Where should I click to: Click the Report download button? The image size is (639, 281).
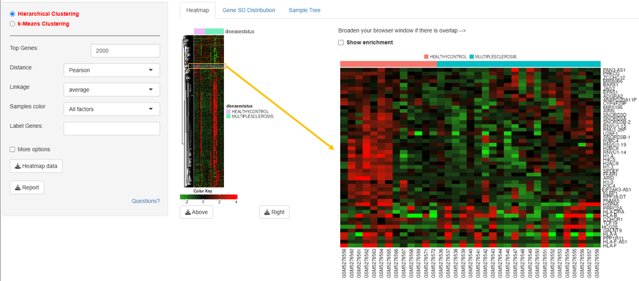[x=27, y=187]
